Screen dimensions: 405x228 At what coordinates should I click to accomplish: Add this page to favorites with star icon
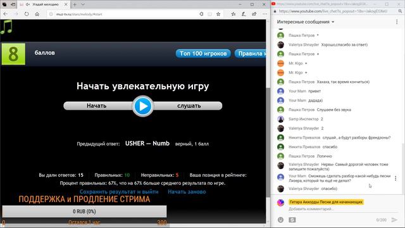click(x=218, y=14)
